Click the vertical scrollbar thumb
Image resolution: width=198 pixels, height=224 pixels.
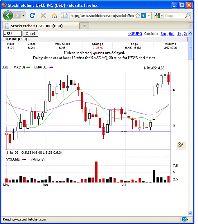190,48
